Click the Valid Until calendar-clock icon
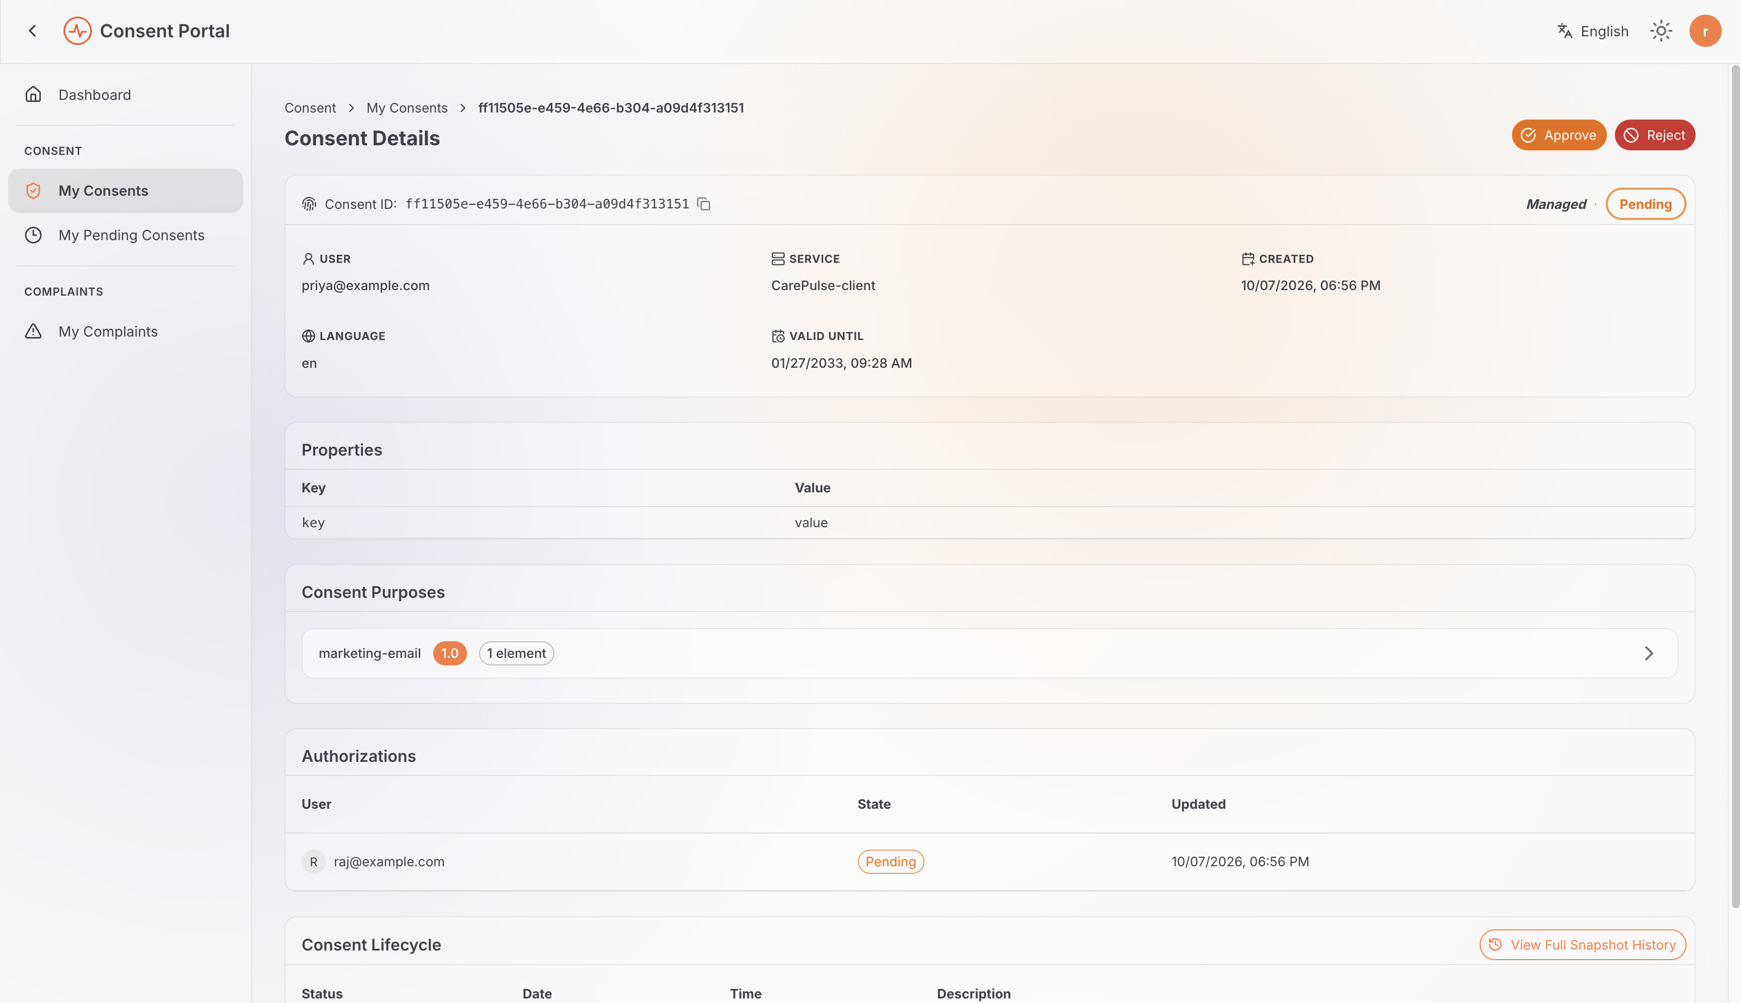The height and width of the screenshot is (1003, 1741). [x=778, y=336]
